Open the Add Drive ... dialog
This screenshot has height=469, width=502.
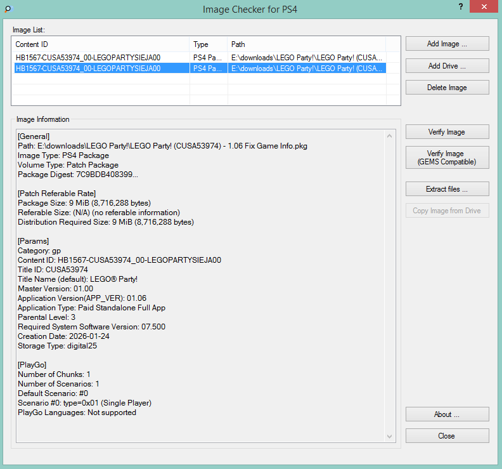tap(447, 66)
